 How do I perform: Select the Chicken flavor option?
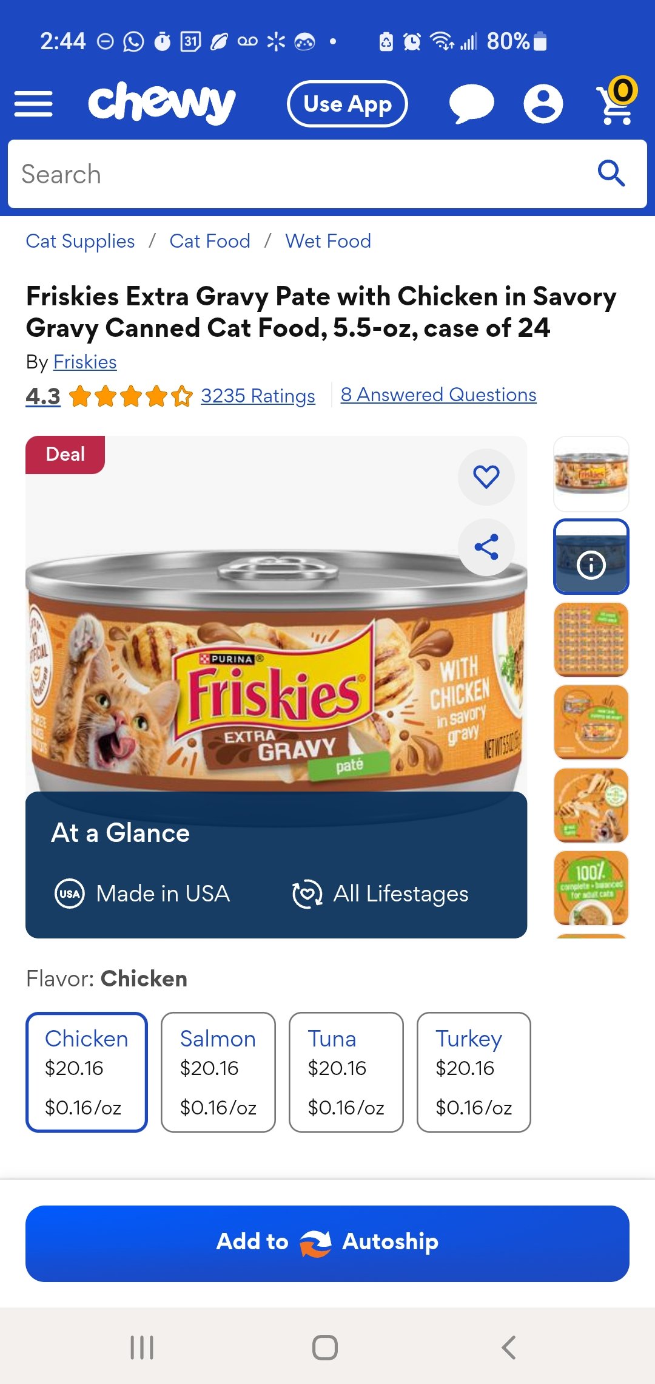coord(87,1072)
